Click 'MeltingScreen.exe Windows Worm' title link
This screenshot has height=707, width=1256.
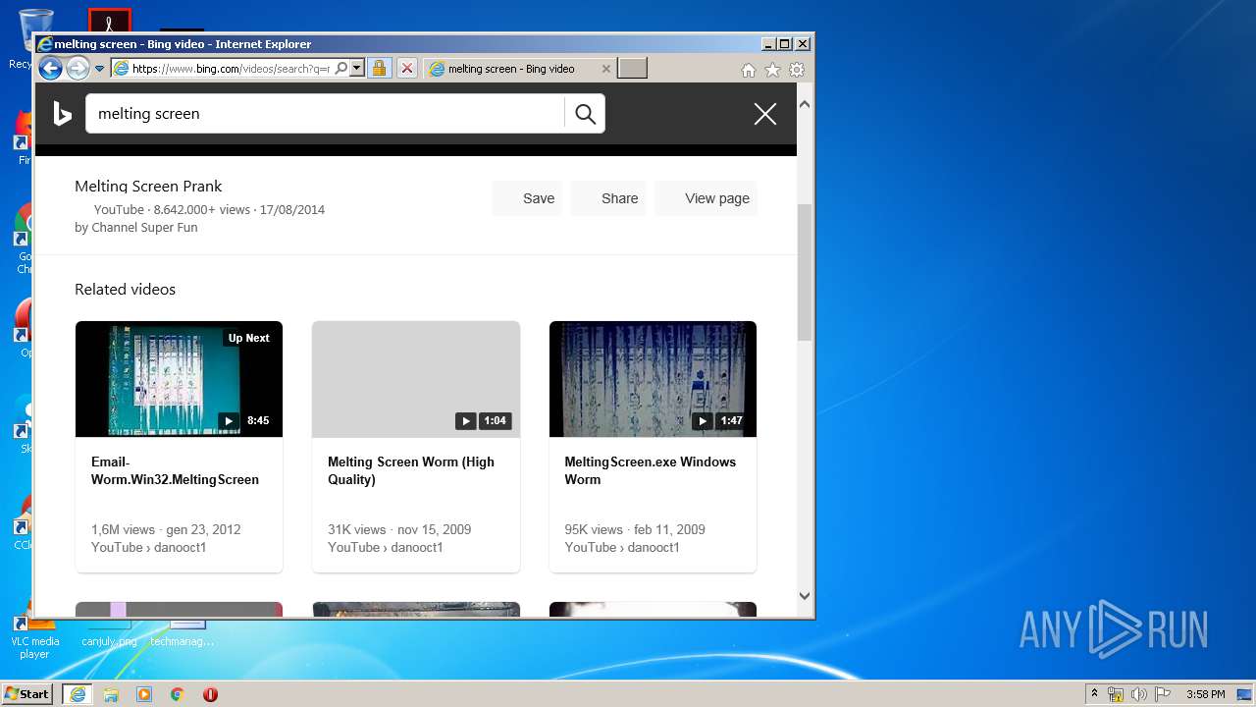[650, 470]
